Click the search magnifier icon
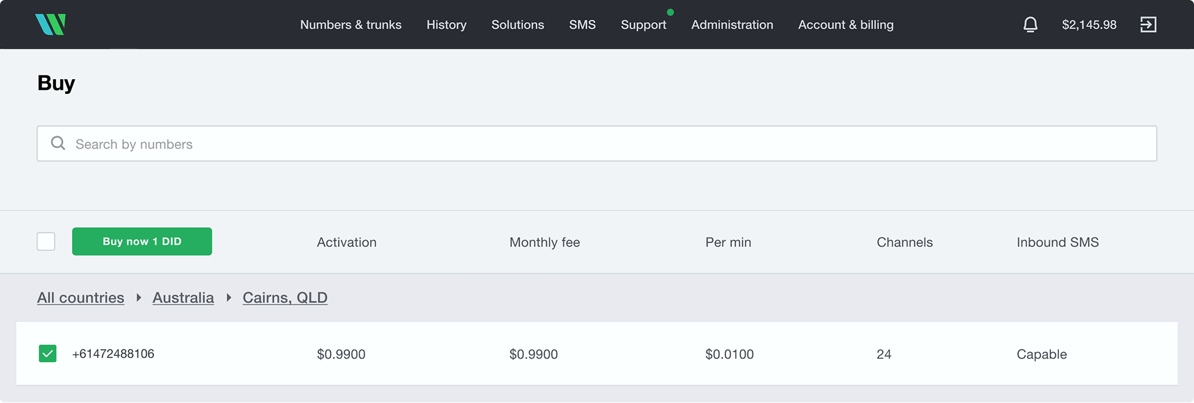1194x403 pixels. pyautogui.click(x=58, y=143)
